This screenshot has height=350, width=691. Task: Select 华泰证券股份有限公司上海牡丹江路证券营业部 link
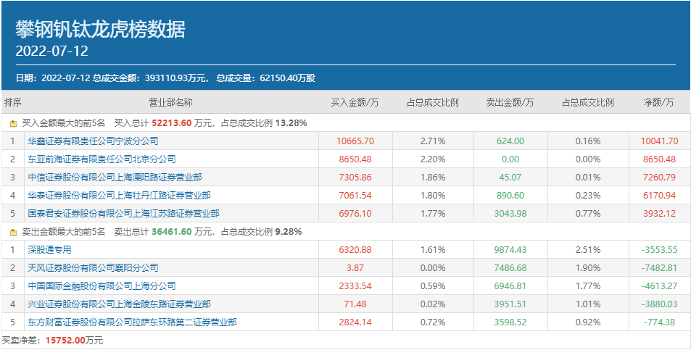coord(119,195)
